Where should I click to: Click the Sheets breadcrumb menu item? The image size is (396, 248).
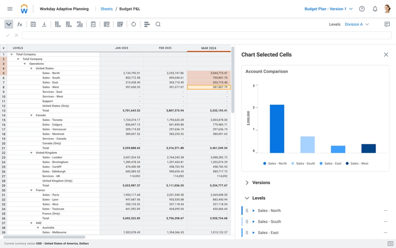(x=107, y=8)
